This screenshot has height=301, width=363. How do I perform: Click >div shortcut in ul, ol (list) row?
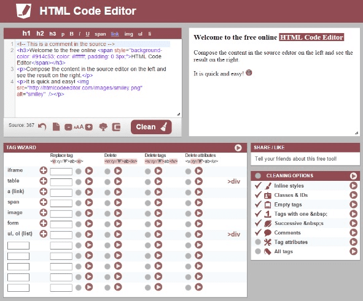pyautogui.click(x=233, y=234)
